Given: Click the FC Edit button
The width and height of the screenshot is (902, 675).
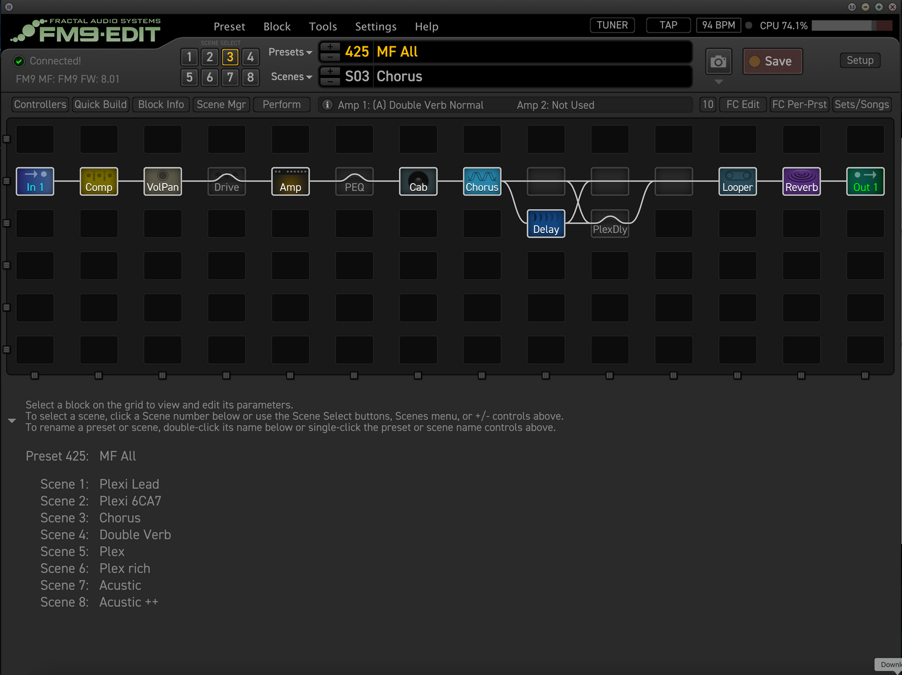Looking at the screenshot, I should point(743,104).
